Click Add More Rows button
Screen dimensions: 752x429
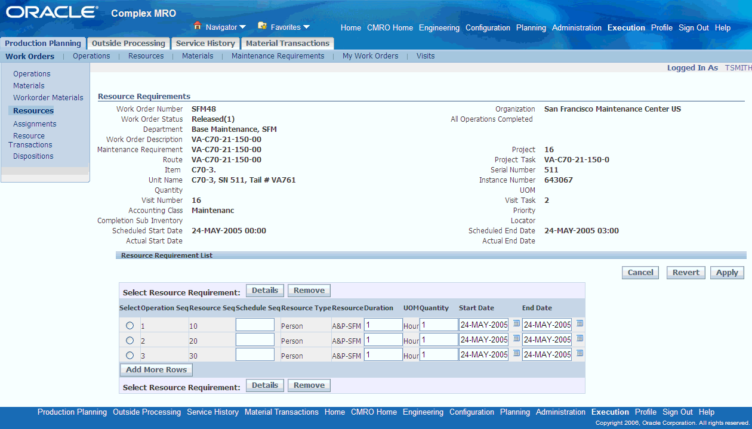point(156,369)
